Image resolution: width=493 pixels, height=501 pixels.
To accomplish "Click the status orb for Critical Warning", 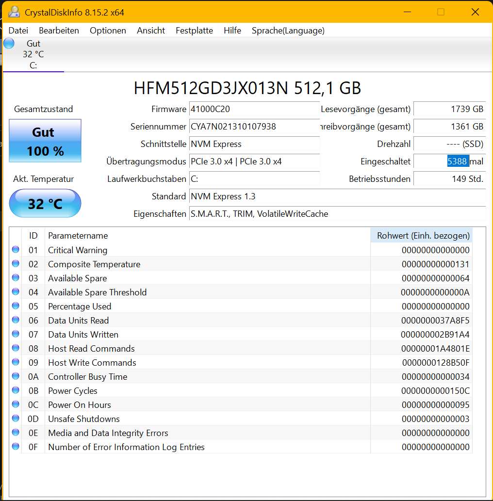I will (16, 250).
